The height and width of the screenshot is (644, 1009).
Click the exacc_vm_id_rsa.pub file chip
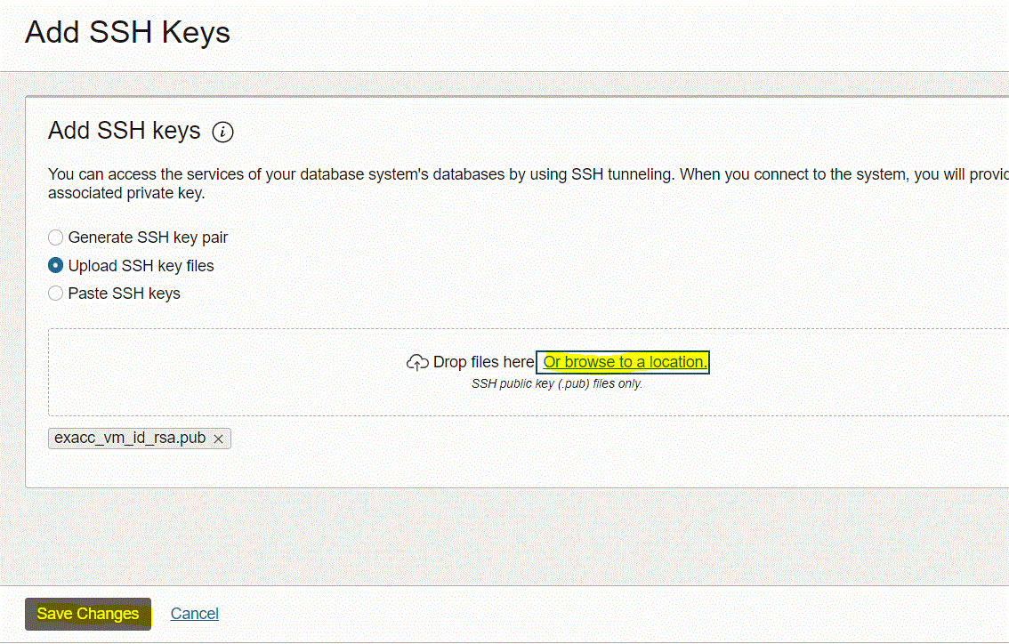tap(130, 439)
